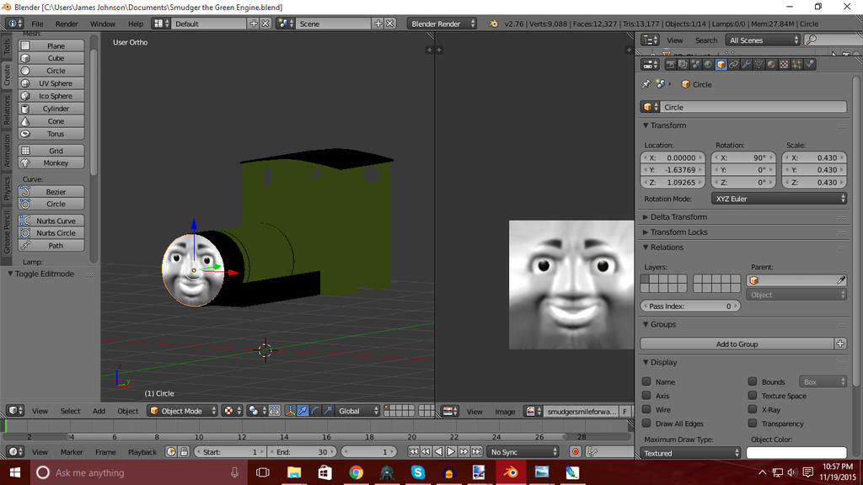Switch to the Physics tool shelf tab
The height and width of the screenshot is (485, 863).
click(7, 188)
